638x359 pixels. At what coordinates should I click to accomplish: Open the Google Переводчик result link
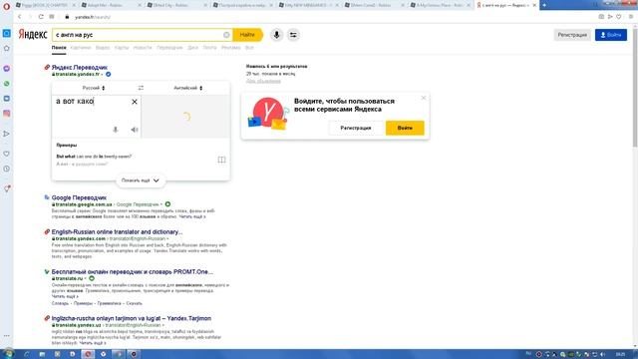79,197
